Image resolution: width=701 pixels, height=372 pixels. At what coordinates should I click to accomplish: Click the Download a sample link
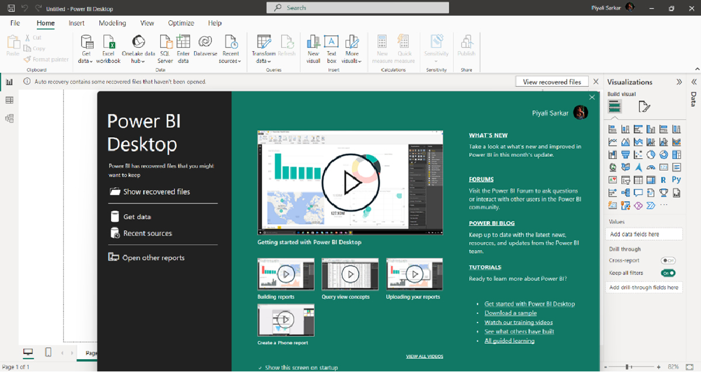511,313
